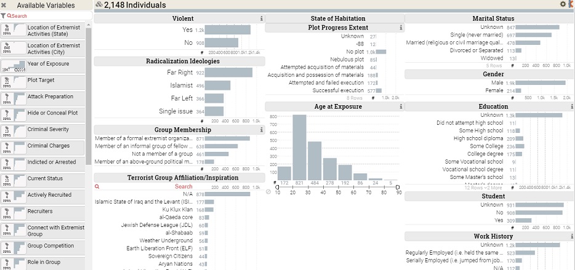The height and width of the screenshot is (270, 575).
Task: Select Year of Exposure variable
Action: (48, 63)
